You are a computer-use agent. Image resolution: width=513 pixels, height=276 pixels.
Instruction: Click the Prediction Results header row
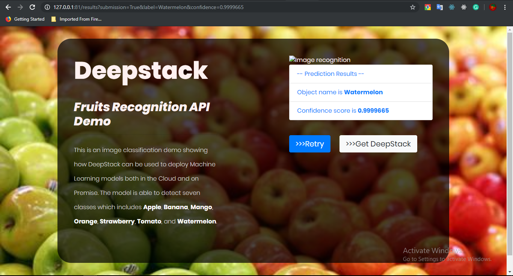coord(361,74)
